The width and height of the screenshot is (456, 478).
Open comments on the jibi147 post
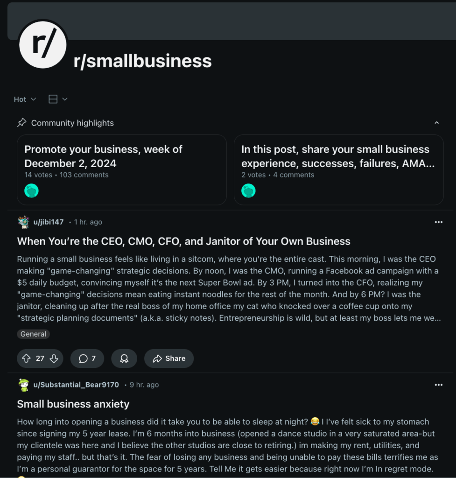(x=87, y=358)
